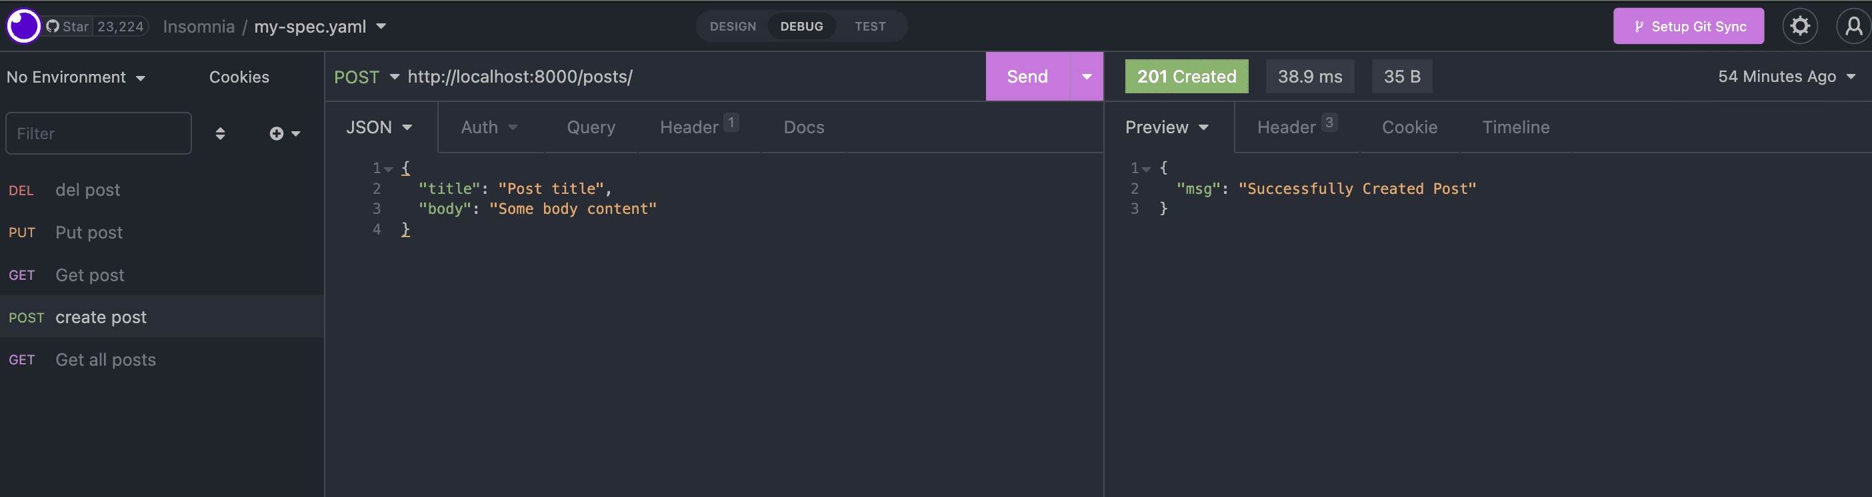Click the GitHub Star button
This screenshot has width=1872, height=497.
tap(68, 26)
